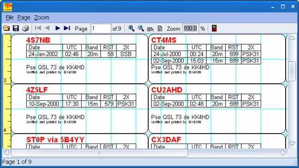Click the vertical scrollbar up arrow
The image size is (299, 168).
pyautogui.click(x=292, y=38)
